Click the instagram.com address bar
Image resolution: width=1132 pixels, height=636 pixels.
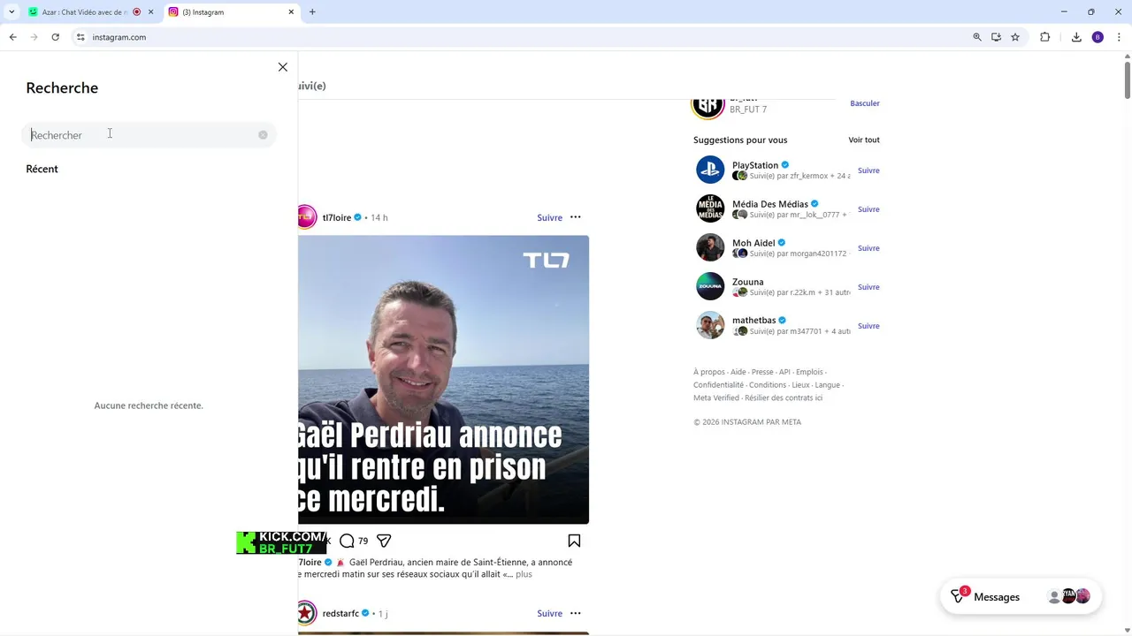click(522, 37)
